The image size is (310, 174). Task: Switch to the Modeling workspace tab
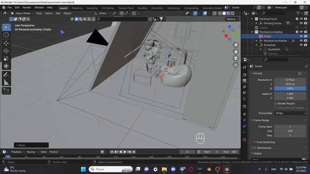click(x=77, y=8)
